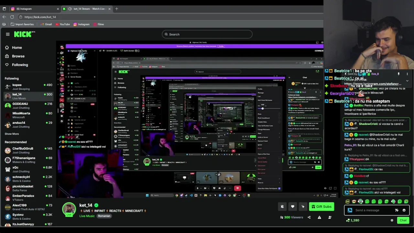The width and height of the screenshot is (414, 233).
Task: Click the Romanian language tag
Action: pyautogui.click(x=104, y=216)
